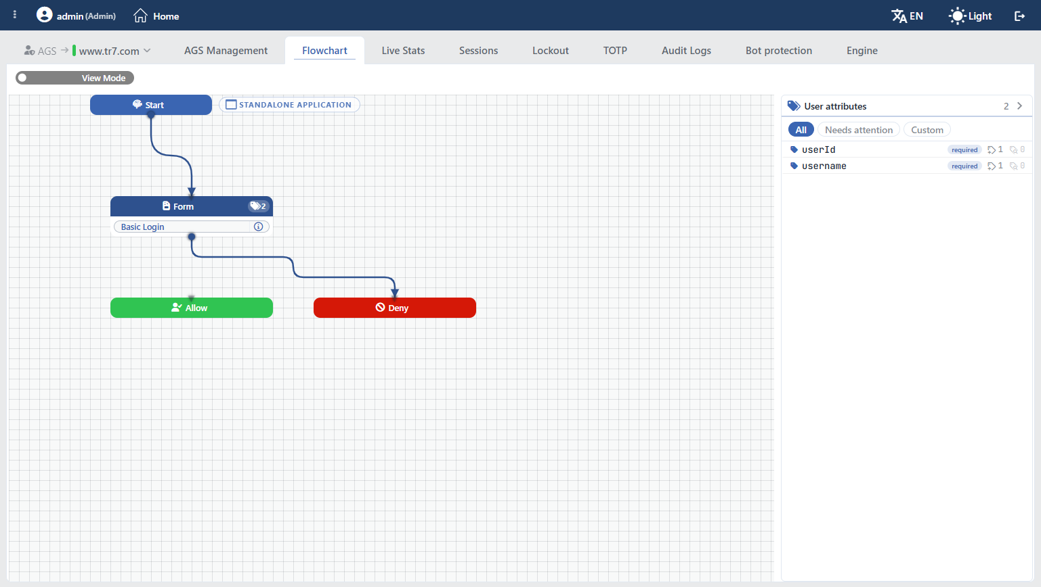Expand the User attributes panel chevron

(1019, 106)
